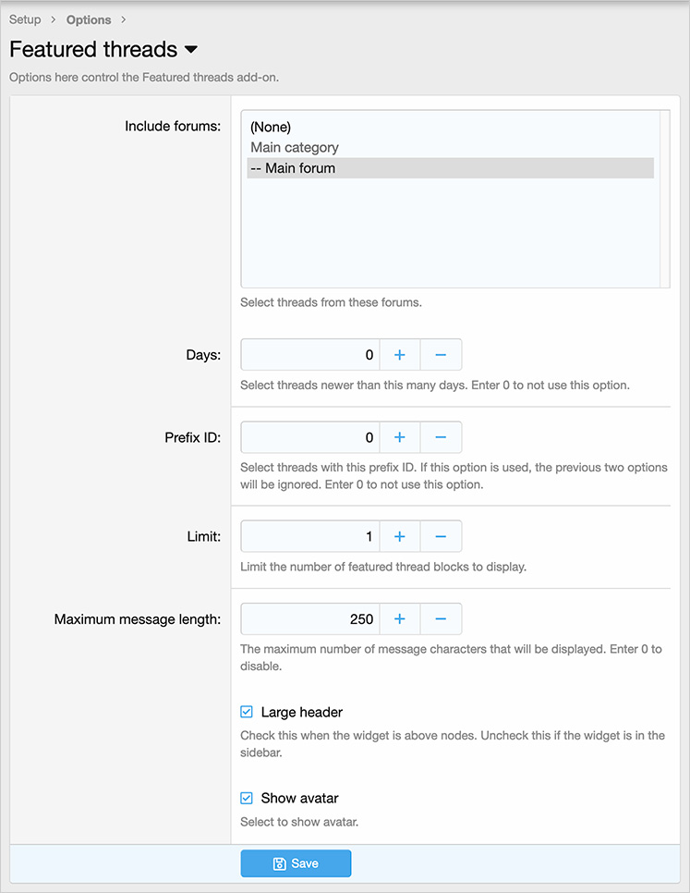
Task: Lower Maximum message length with minus icon
Action: tap(441, 618)
